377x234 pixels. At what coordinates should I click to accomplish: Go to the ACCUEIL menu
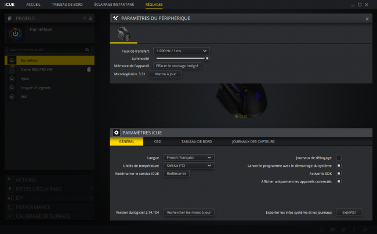tap(33, 4)
